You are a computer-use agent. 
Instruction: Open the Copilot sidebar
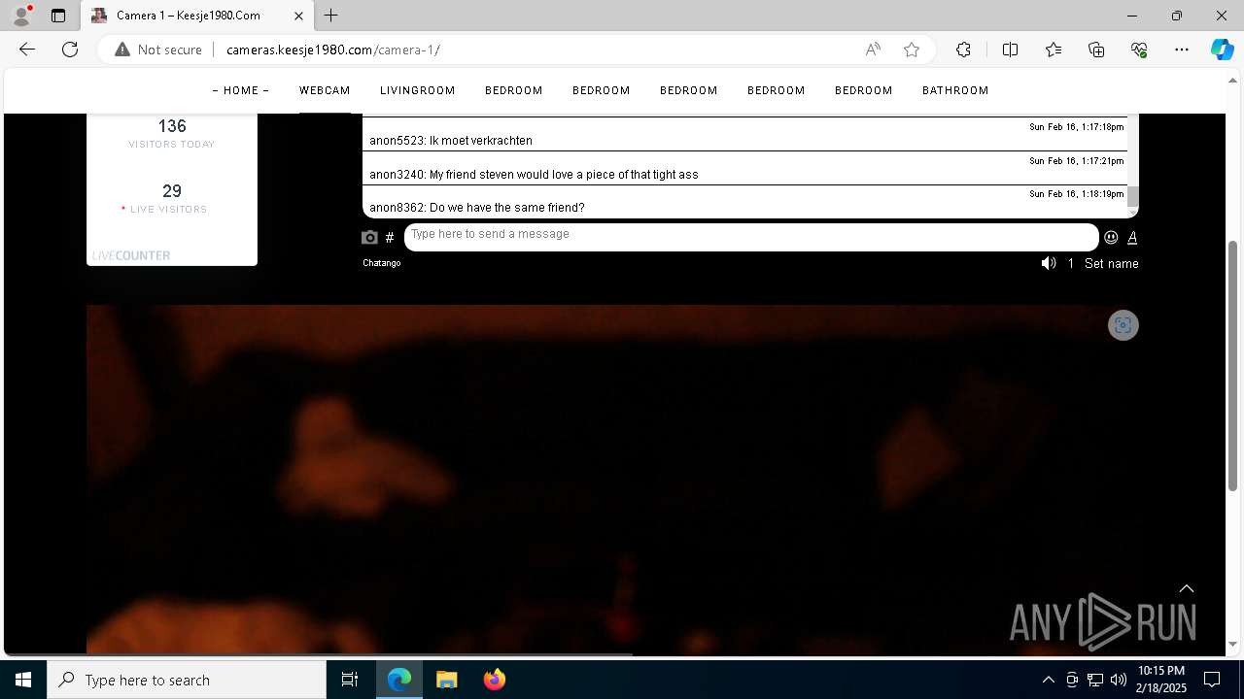[x=1222, y=50]
